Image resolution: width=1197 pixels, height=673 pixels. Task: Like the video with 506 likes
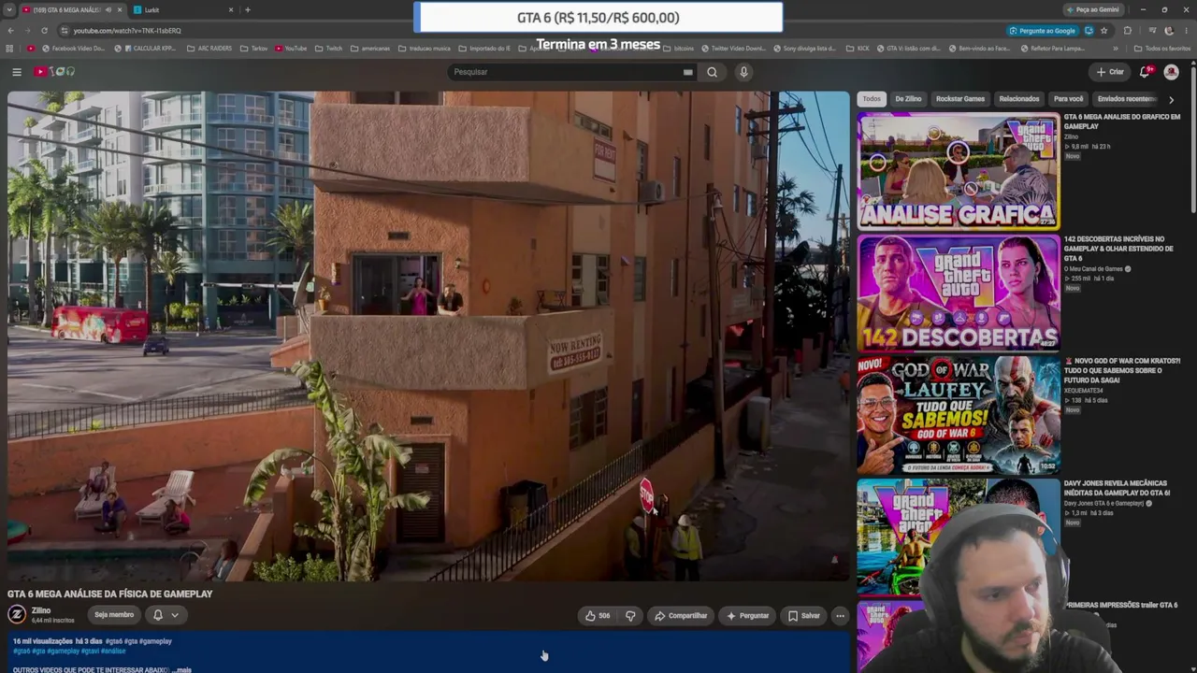598,616
